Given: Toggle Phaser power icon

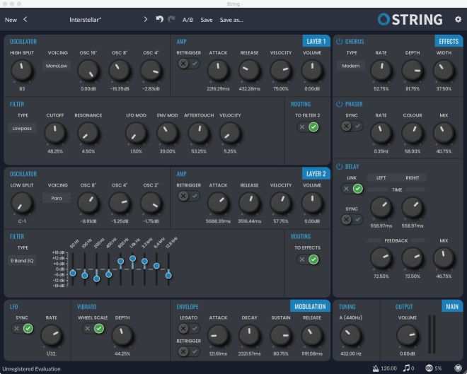Looking at the screenshot, I should click(x=339, y=104).
